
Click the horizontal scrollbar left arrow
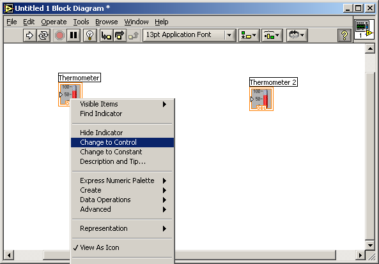tap(9, 255)
